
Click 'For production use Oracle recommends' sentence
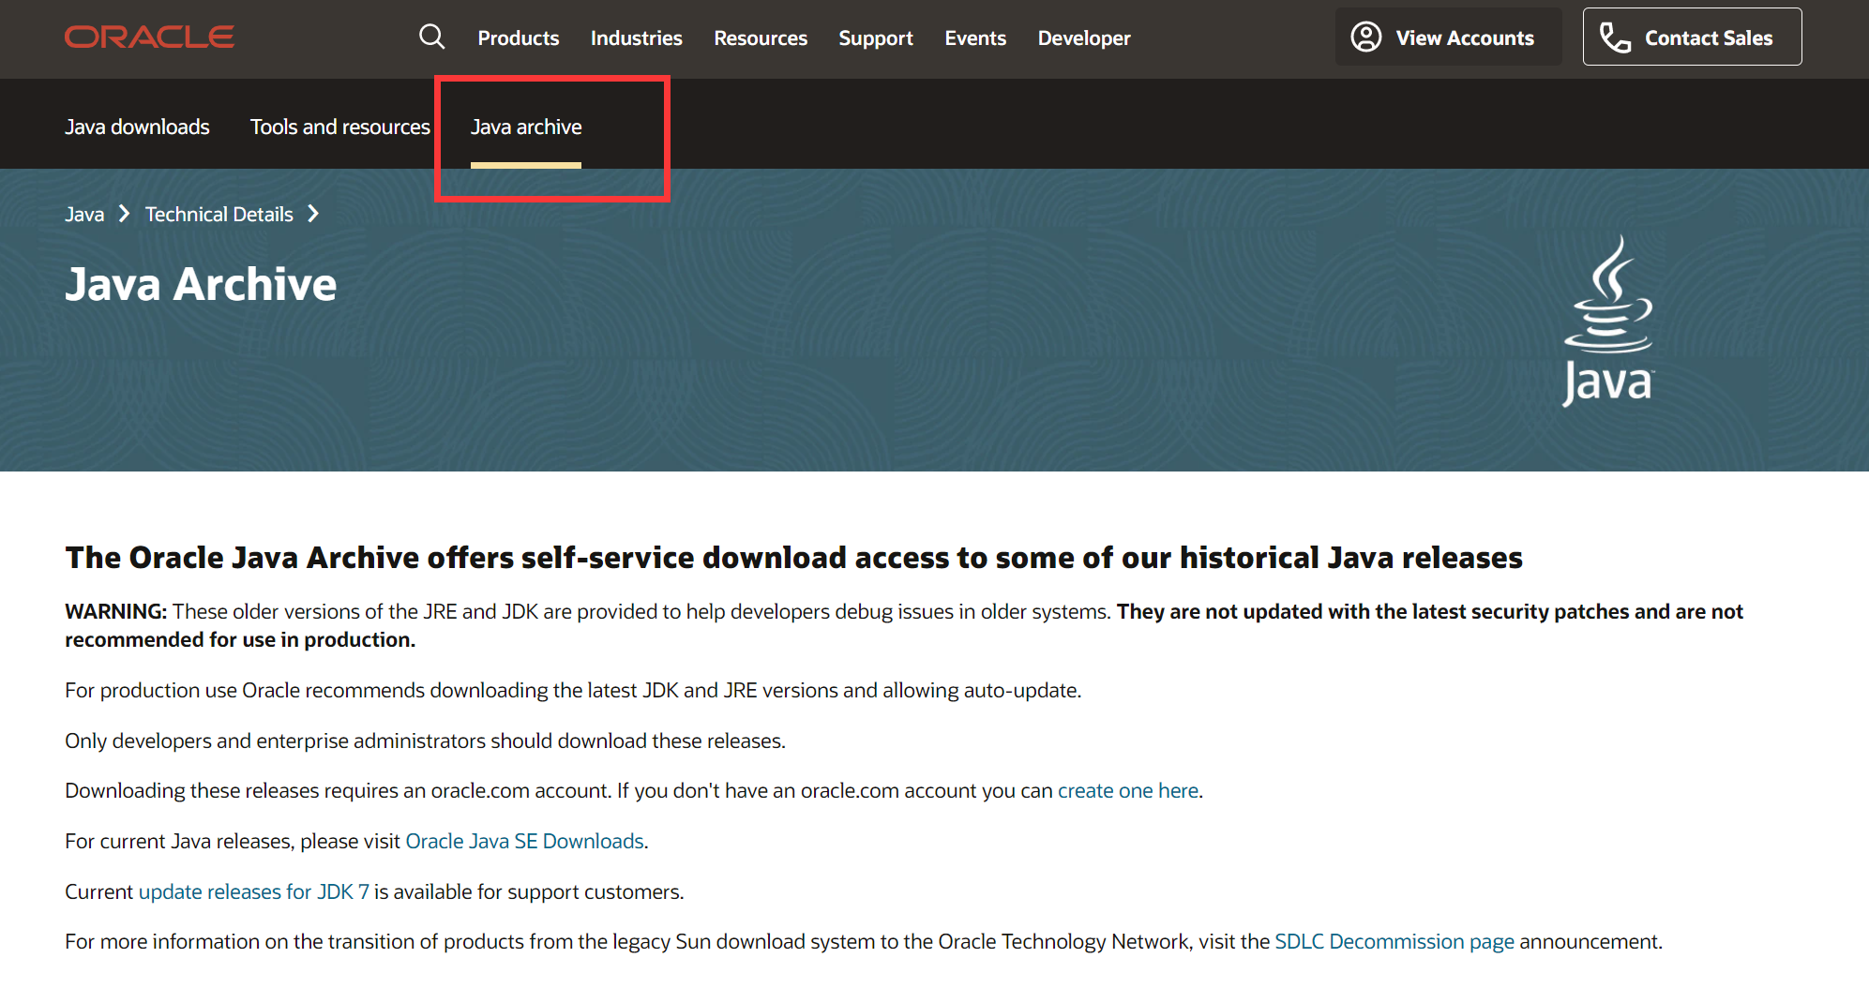point(573,691)
